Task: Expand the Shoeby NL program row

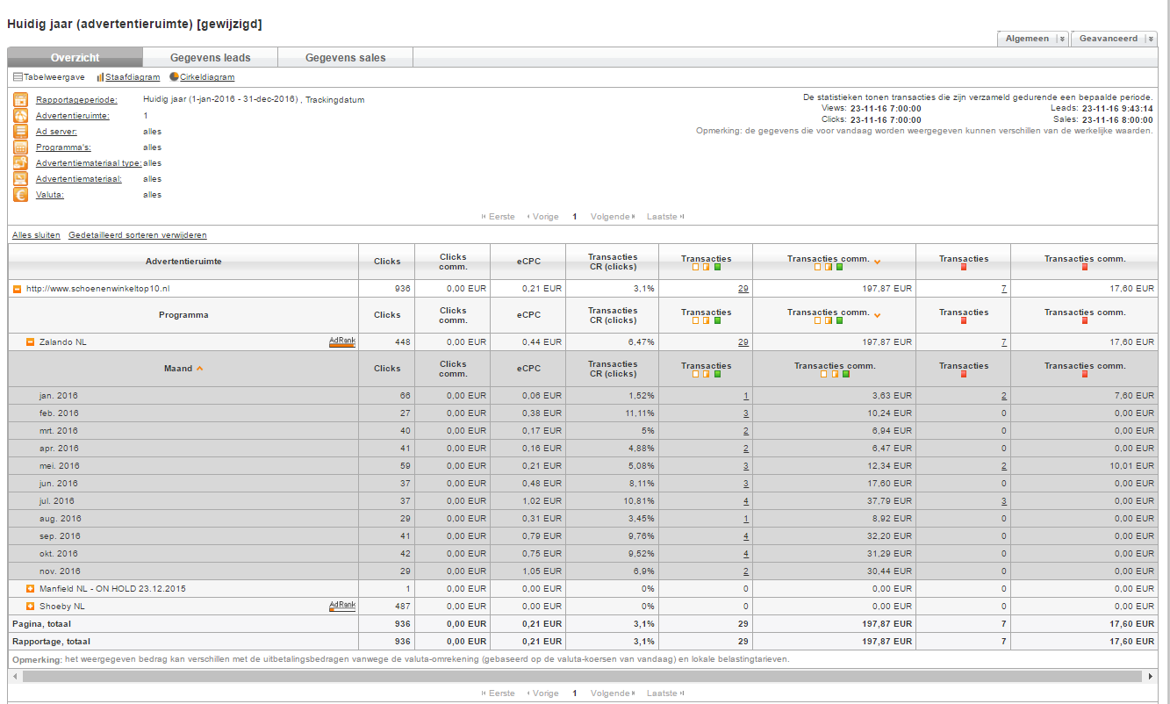Action: pyautogui.click(x=30, y=606)
